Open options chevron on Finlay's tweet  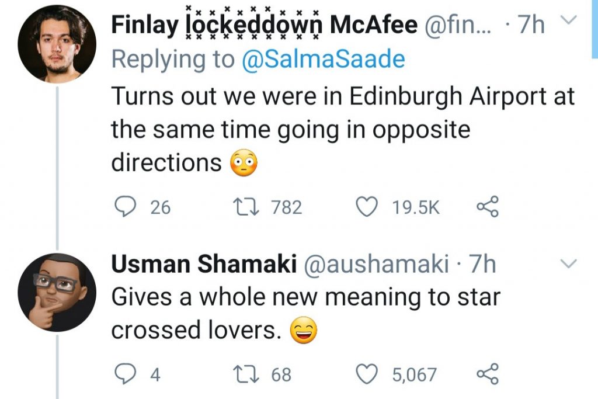tap(566, 22)
